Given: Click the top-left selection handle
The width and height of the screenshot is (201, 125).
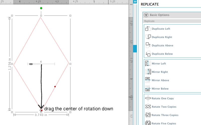Looking at the screenshot, I should [x=12, y=16].
